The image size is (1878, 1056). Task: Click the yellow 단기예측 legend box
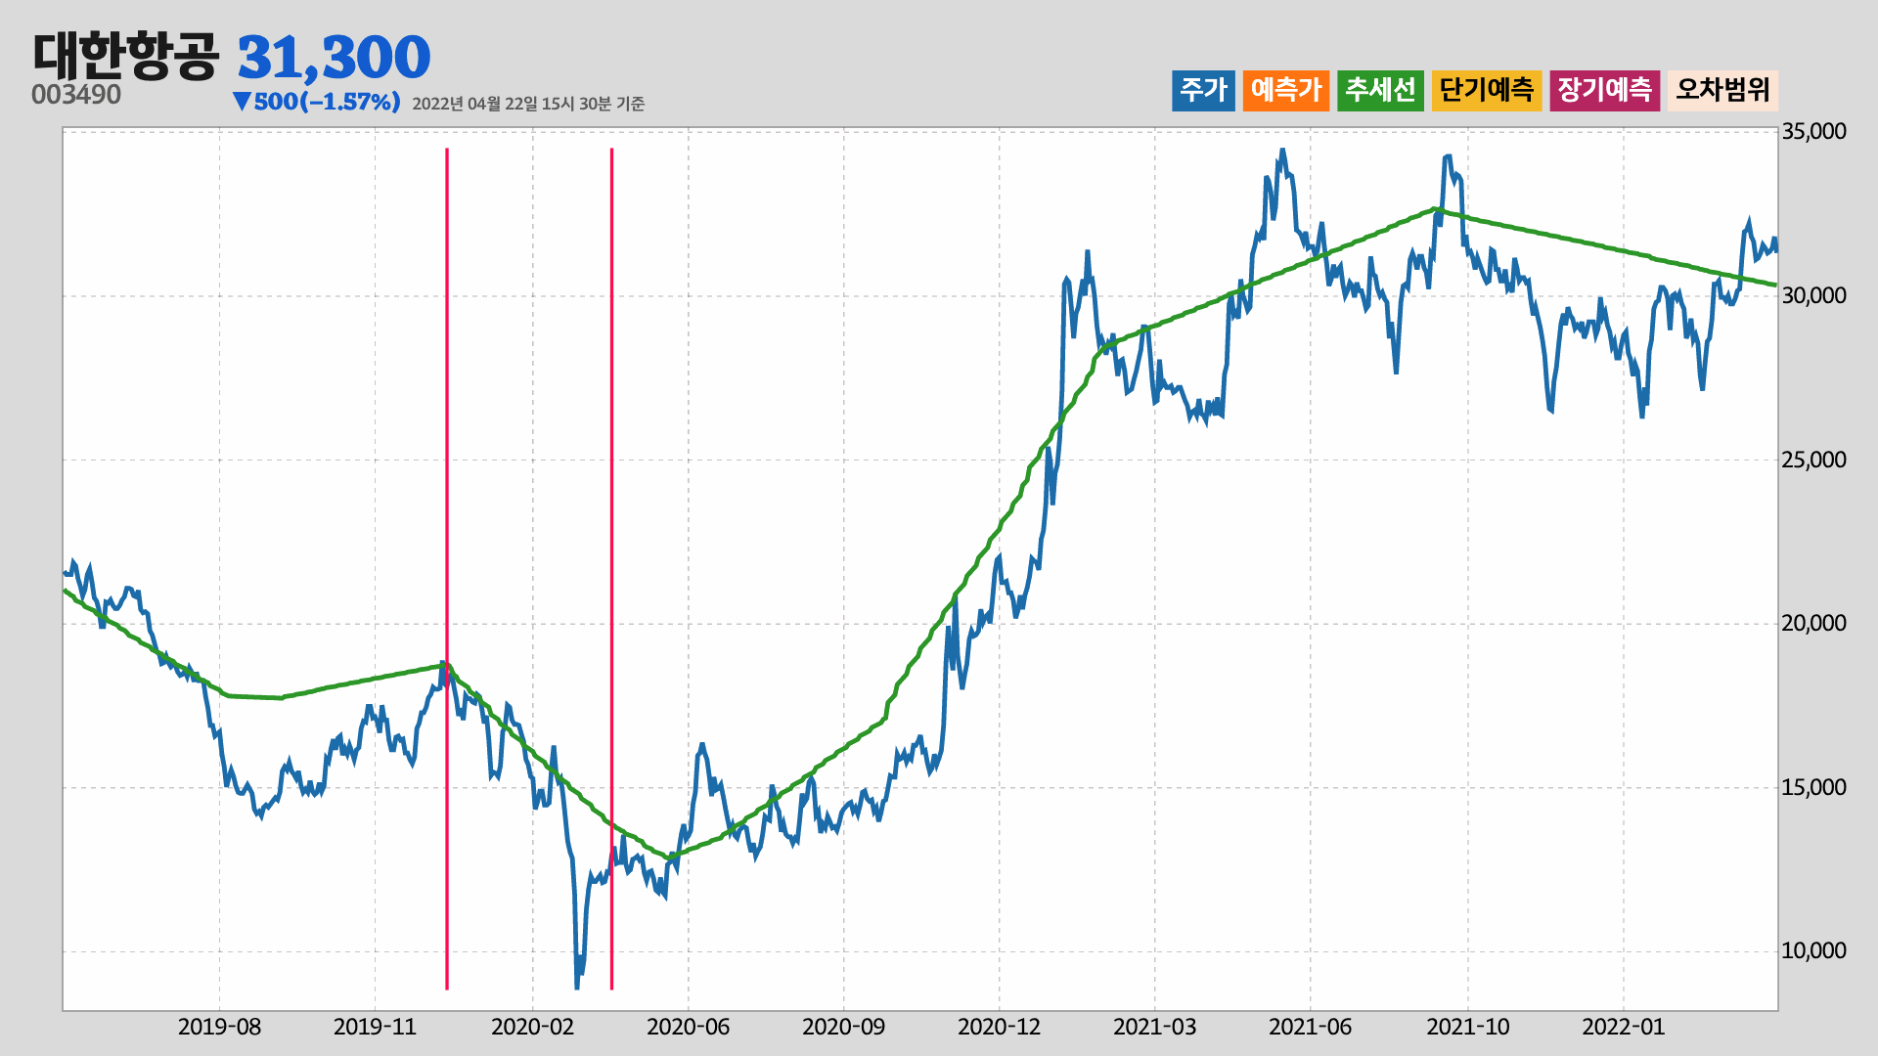coord(1487,90)
